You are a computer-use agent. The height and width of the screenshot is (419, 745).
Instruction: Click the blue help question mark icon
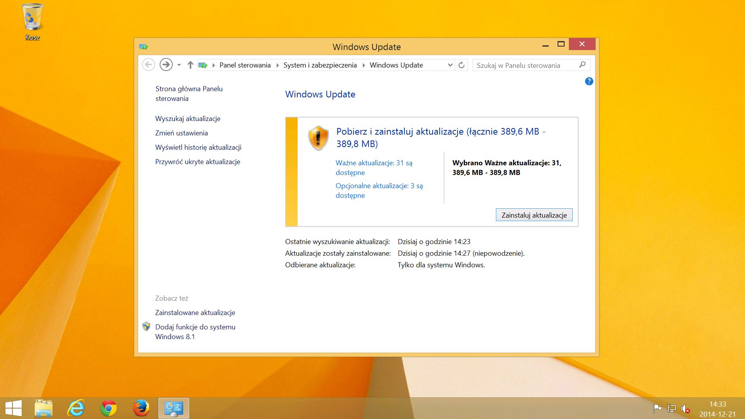(x=589, y=81)
